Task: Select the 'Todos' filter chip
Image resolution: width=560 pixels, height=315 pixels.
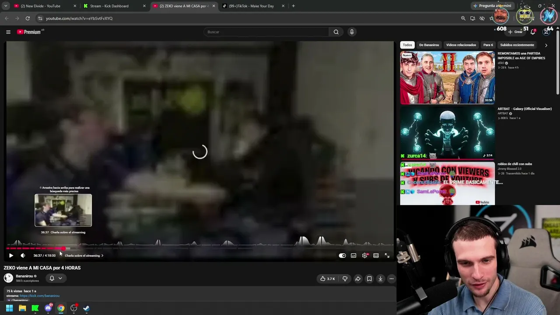Action: [x=407, y=45]
